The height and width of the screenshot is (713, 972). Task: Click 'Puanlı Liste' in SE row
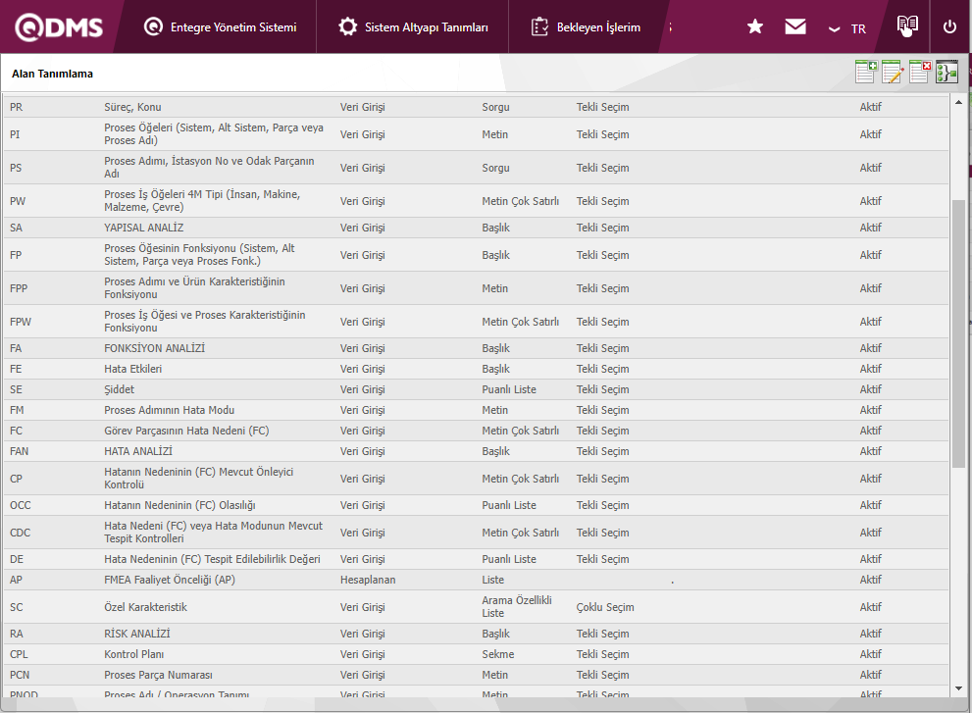point(509,389)
